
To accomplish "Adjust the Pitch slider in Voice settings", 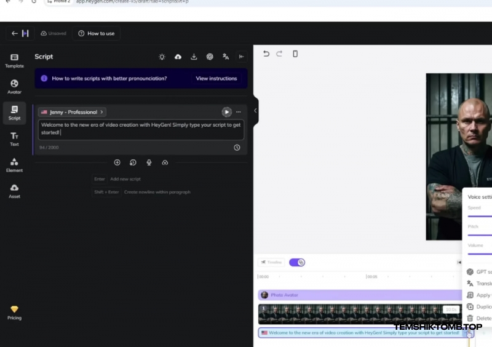I will 480,235.
